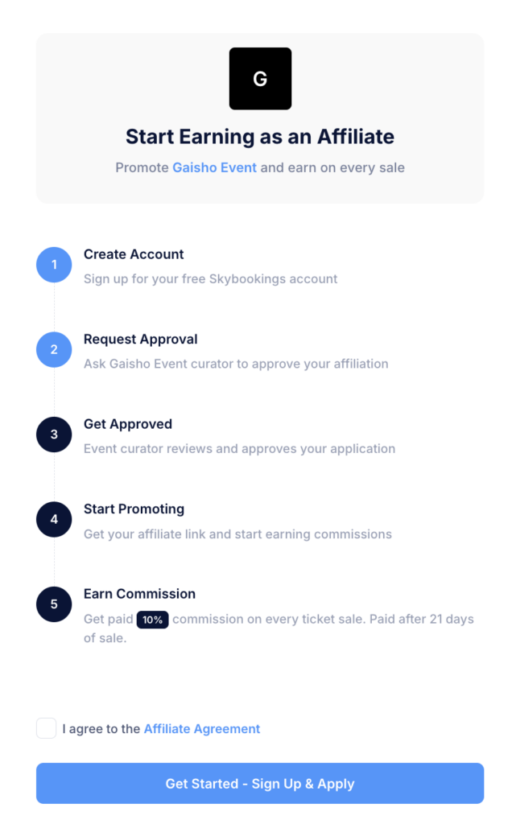Check the Affiliate Agreement checkbox

(47, 728)
